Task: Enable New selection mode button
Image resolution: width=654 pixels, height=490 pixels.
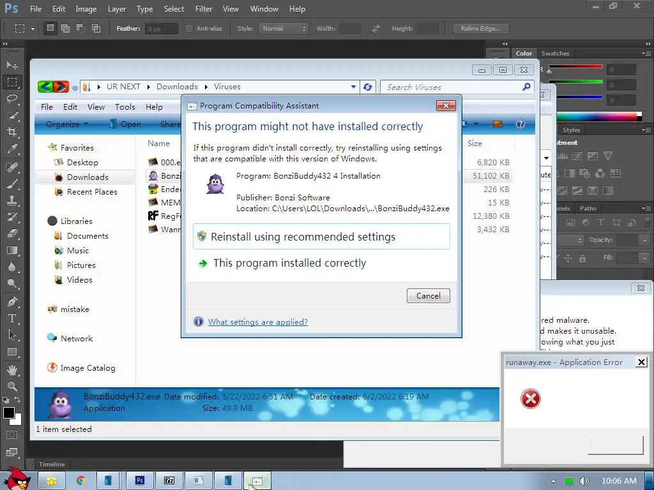Action: (x=50, y=28)
